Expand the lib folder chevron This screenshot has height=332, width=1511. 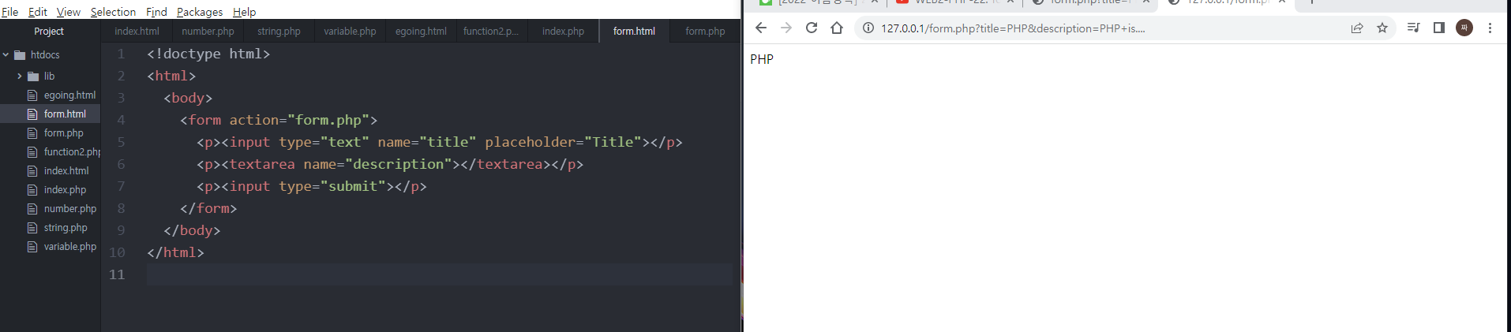pyautogui.click(x=20, y=76)
